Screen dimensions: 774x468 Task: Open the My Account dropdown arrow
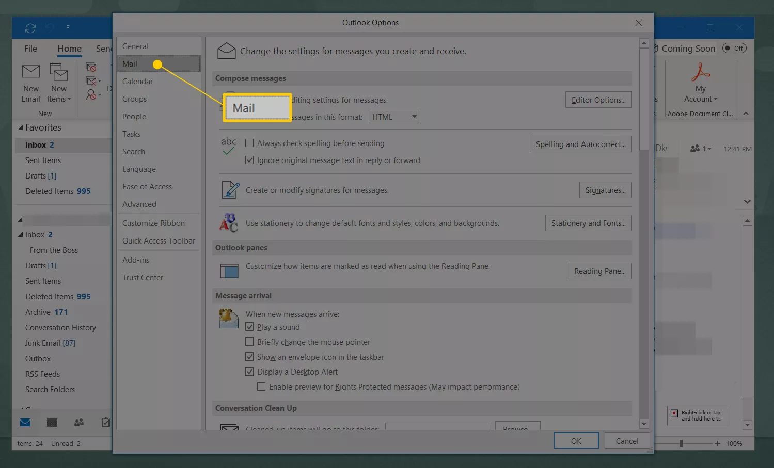click(x=715, y=100)
